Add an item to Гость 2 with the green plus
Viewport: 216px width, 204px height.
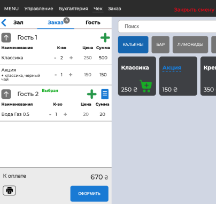[x=92, y=94]
